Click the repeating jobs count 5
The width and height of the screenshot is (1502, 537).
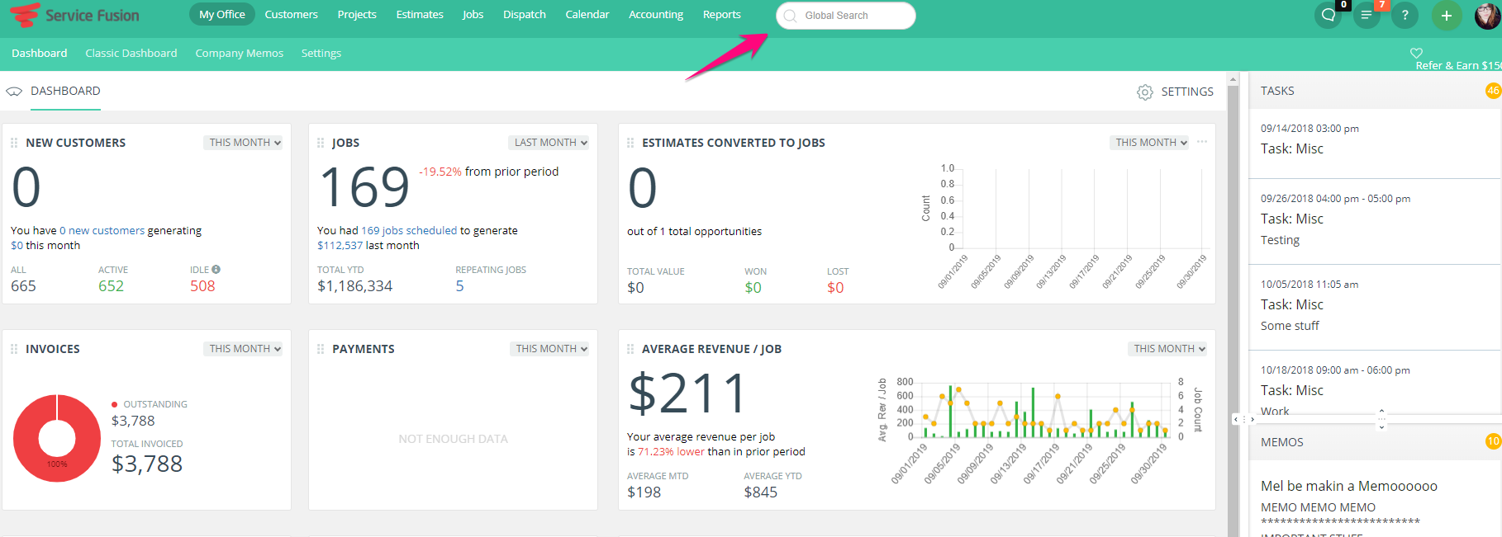pyautogui.click(x=460, y=286)
